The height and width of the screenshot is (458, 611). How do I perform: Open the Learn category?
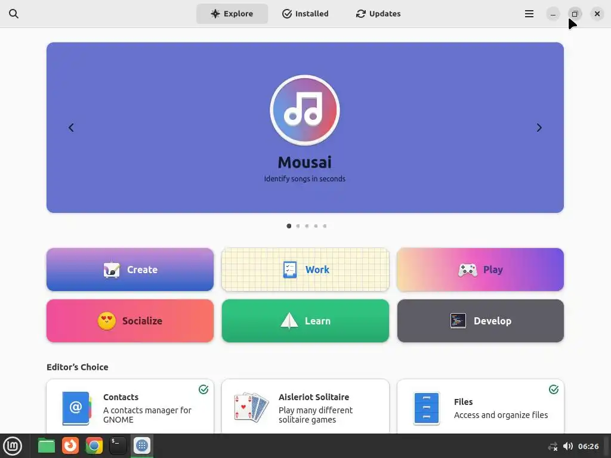305,321
